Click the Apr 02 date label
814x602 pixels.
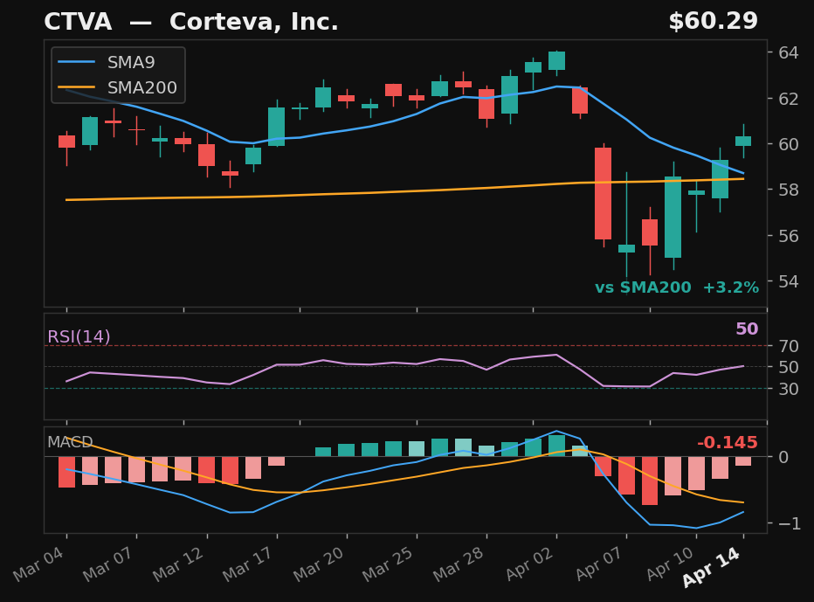[530, 564]
